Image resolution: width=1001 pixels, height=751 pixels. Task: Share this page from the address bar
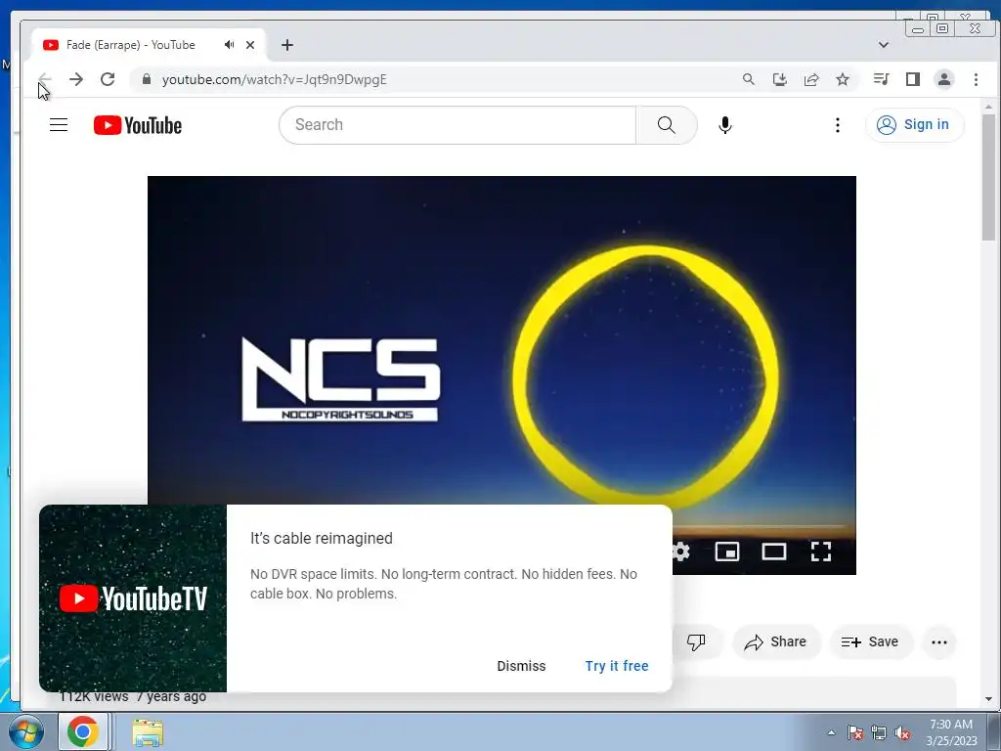tap(811, 79)
